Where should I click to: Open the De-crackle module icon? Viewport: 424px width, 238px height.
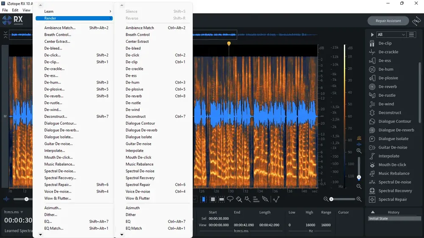pos(372,52)
